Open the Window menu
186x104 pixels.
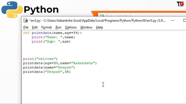point(86,27)
